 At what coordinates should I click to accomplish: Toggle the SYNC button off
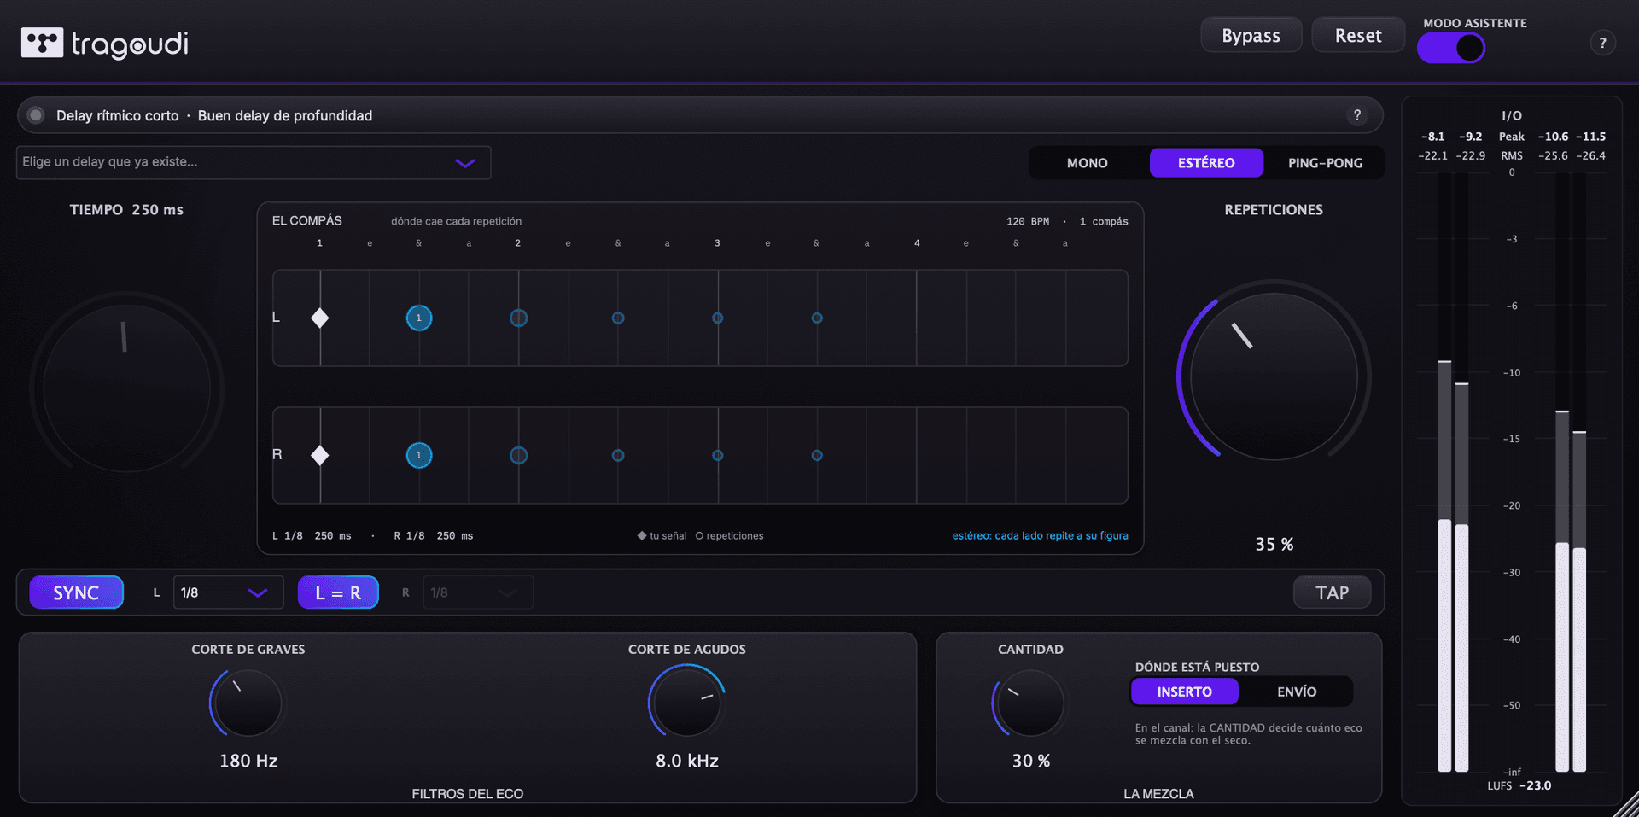tap(76, 592)
